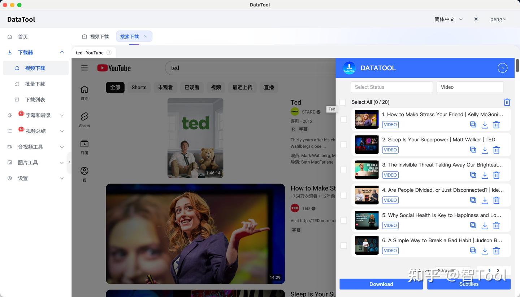Copy link for 'How to Make Stress Your Friend'
Image resolution: width=520 pixels, height=297 pixels.
pos(473,125)
